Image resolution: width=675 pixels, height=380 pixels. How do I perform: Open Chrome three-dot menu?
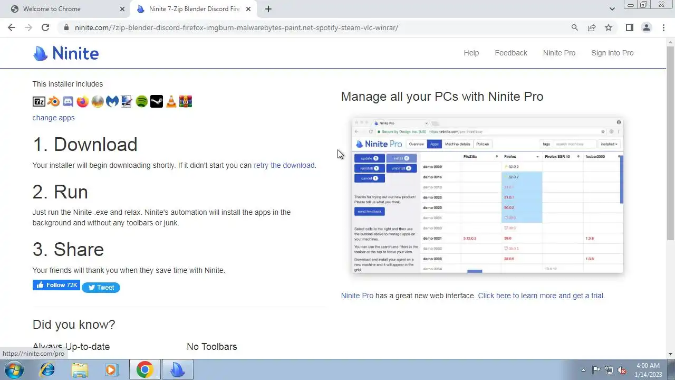663,27
